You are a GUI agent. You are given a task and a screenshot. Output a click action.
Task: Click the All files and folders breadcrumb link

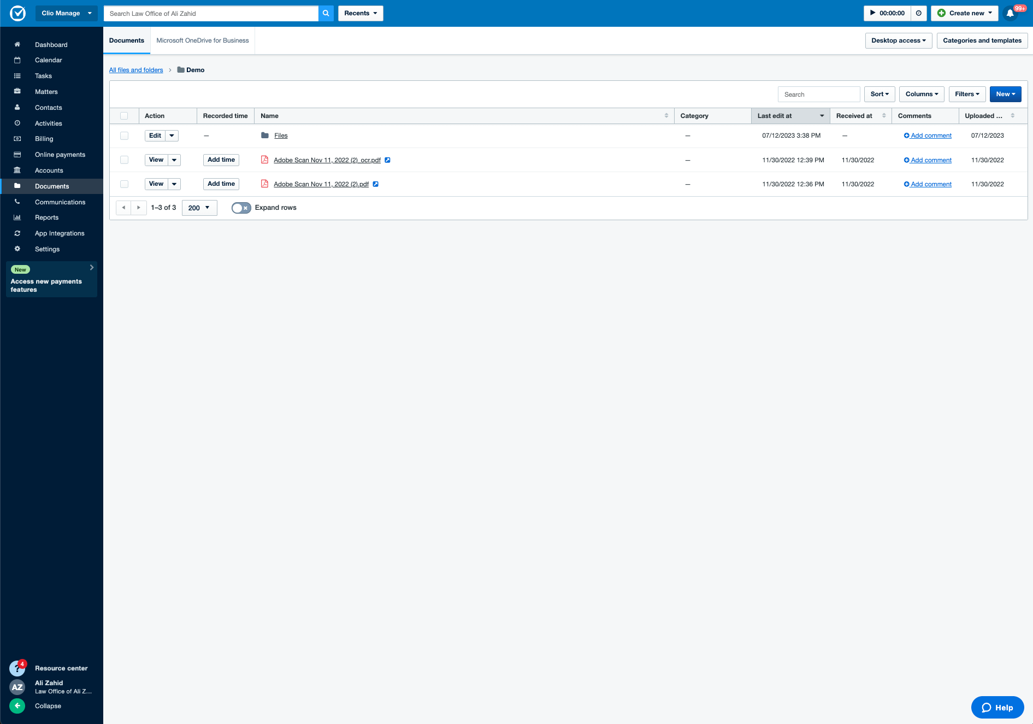136,70
